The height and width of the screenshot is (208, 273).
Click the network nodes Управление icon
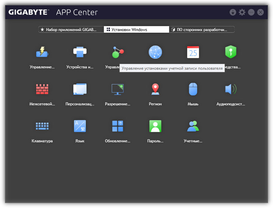click(x=118, y=52)
